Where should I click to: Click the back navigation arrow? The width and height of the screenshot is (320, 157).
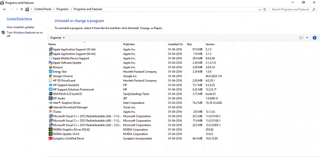pyautogui.click(x=5, y=9)
